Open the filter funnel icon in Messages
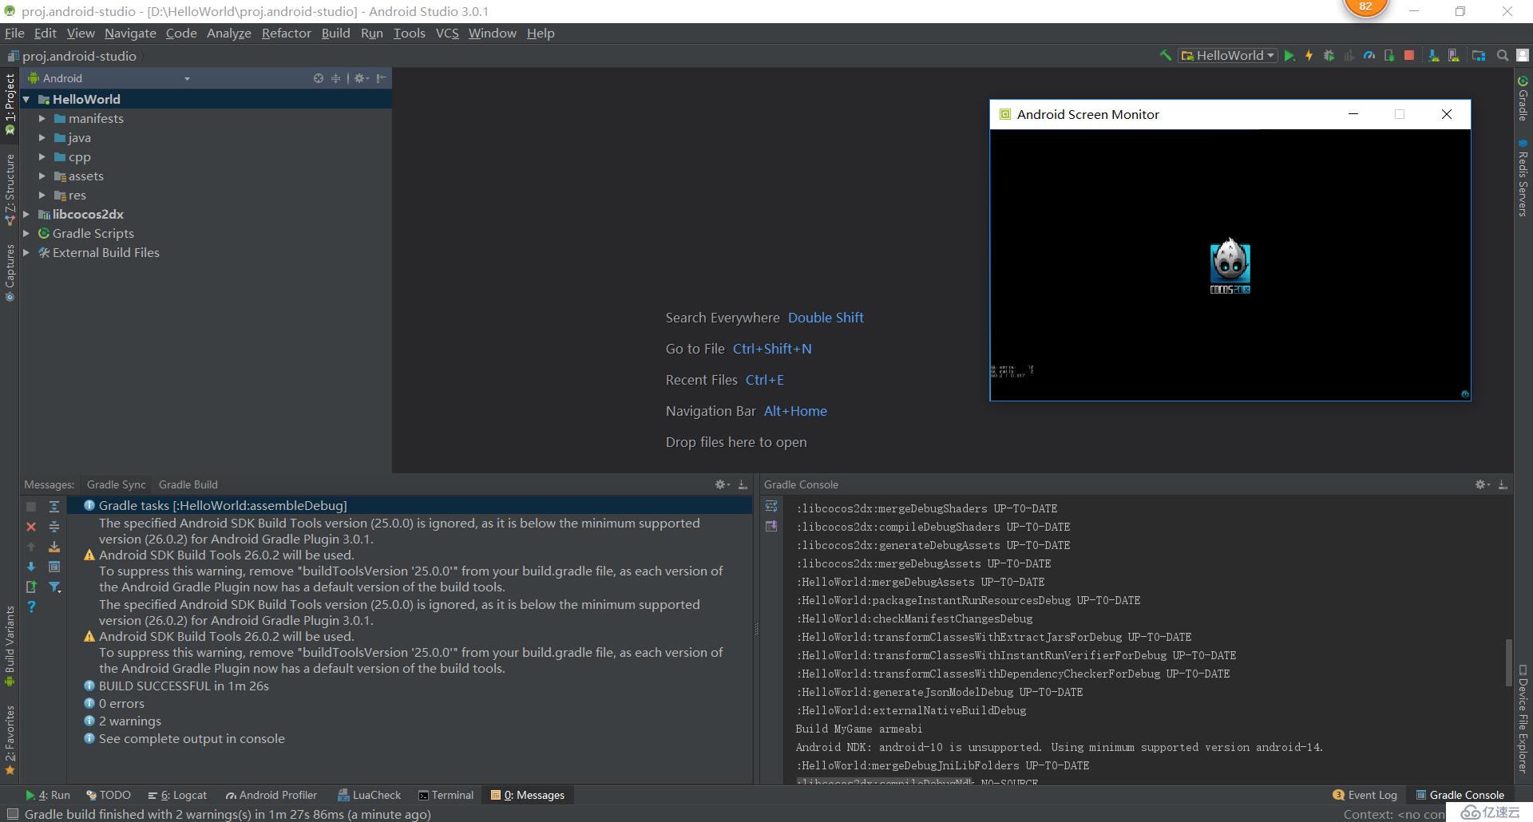Image resolution: width=1533 pixels, height=822 pixels. coord(54,587)
